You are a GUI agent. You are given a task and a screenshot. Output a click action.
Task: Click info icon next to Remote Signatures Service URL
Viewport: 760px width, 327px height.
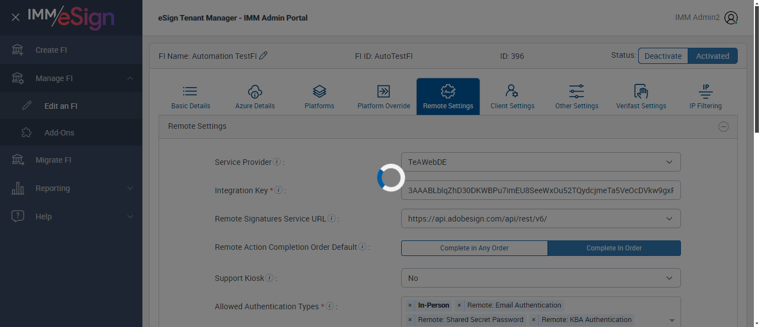click(331, 219)
